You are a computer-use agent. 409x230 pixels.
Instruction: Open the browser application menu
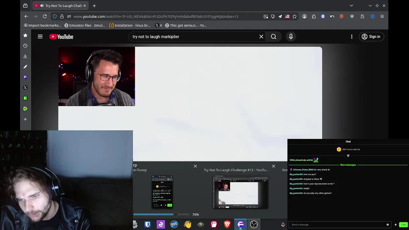[382, 16]
